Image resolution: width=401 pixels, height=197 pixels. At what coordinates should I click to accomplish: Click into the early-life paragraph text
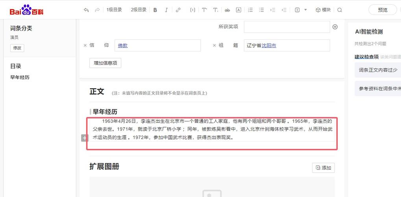pyautogui.click(x=212, y=129)
